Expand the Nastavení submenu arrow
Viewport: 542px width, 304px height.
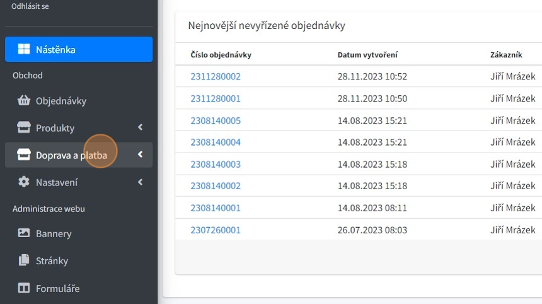click(140, 182)
